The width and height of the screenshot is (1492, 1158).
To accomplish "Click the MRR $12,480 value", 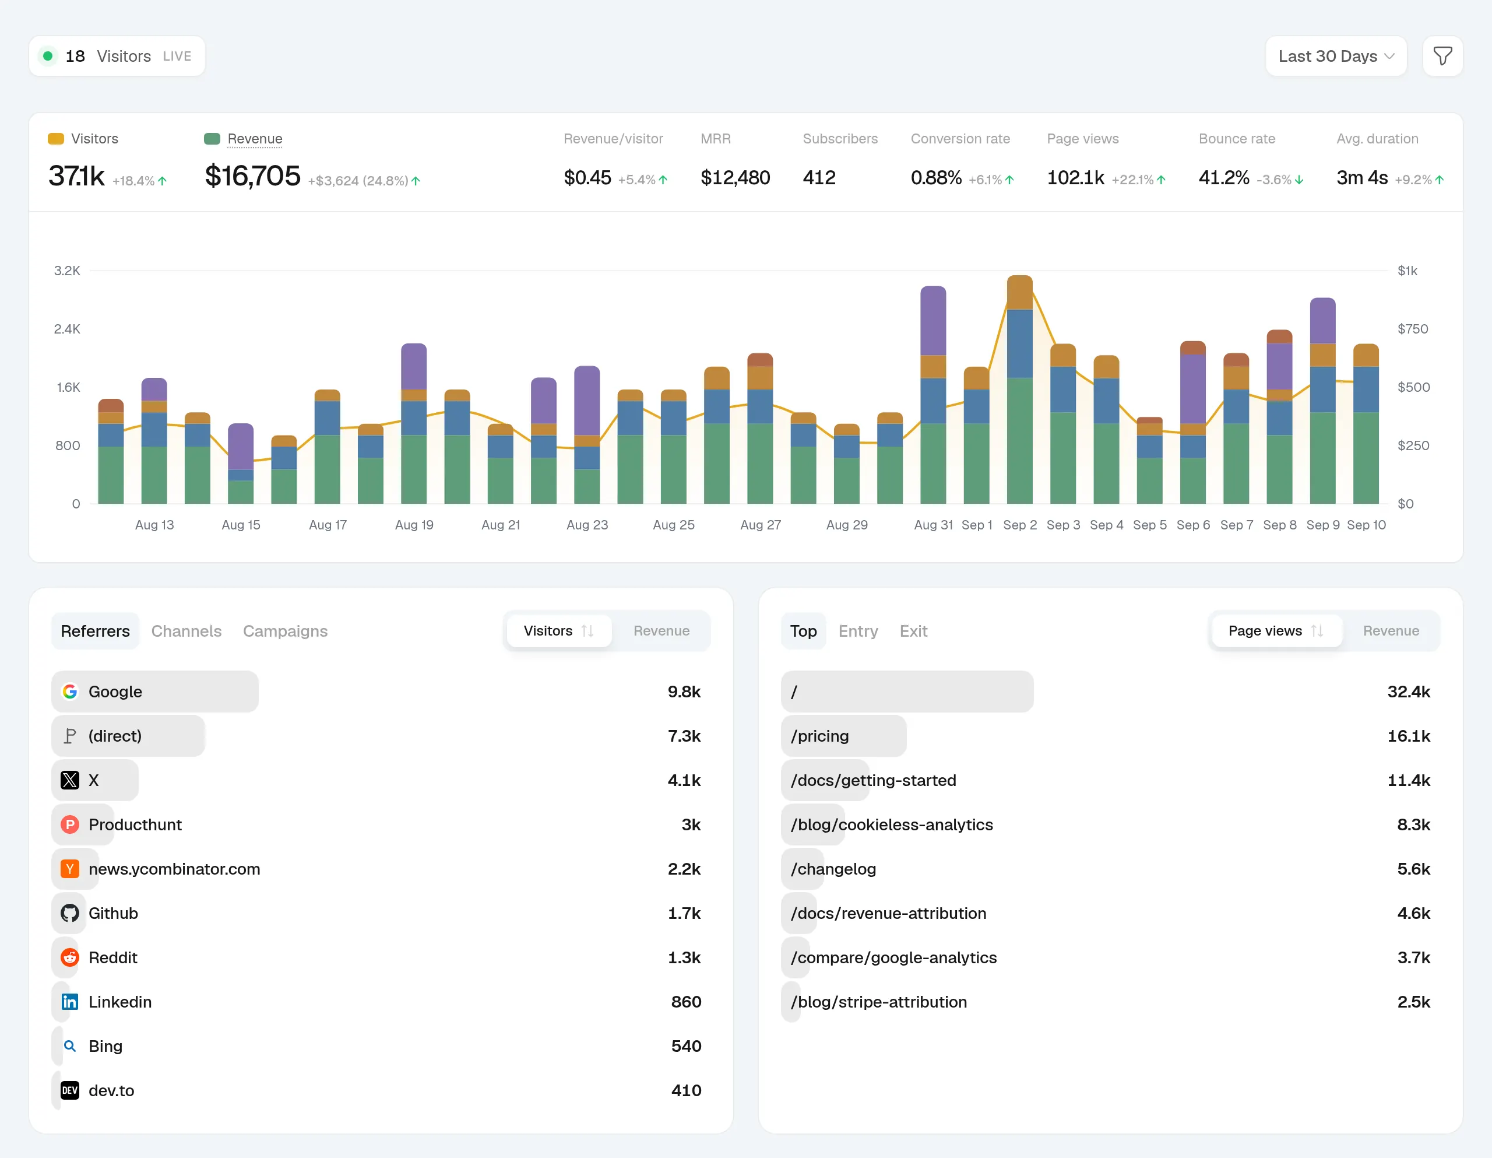I will pos(735,178).
